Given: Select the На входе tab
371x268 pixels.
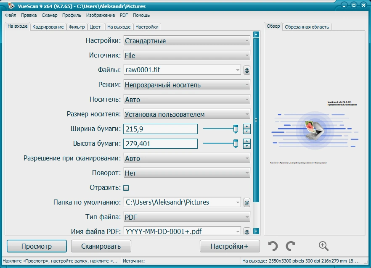Looking at the screenshot, I should tap(18, 26).
